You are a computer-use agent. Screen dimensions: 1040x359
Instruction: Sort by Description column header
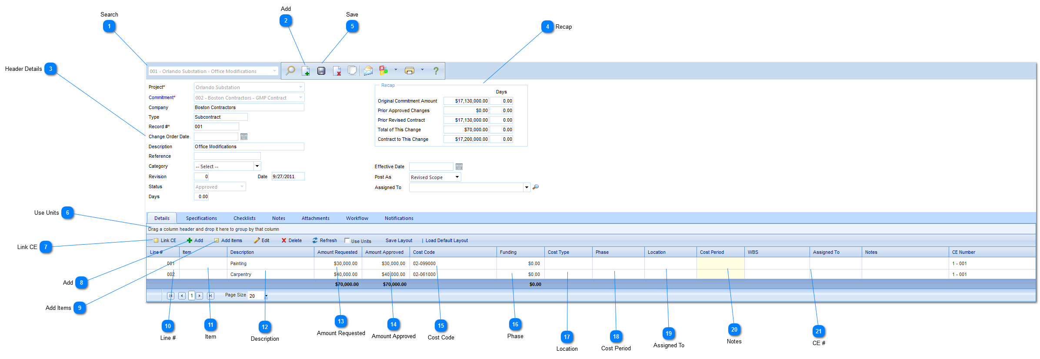270,252
